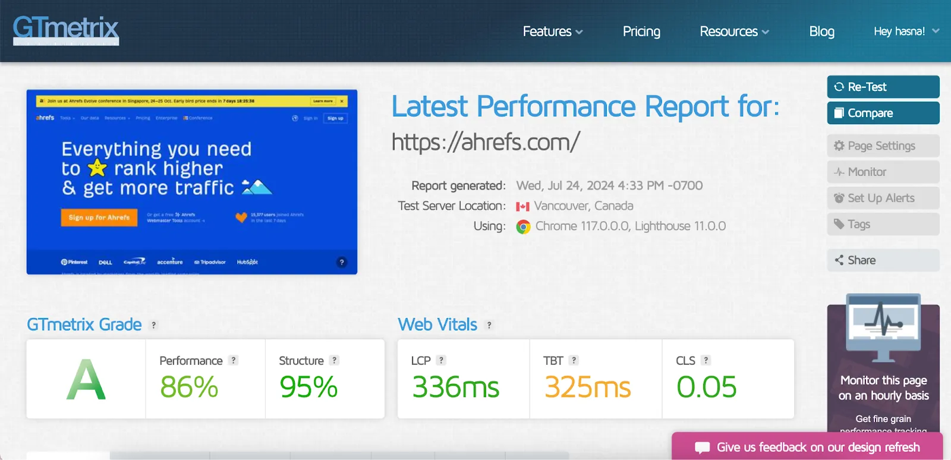Click the LCP help question mark

(x=441, y=360)
